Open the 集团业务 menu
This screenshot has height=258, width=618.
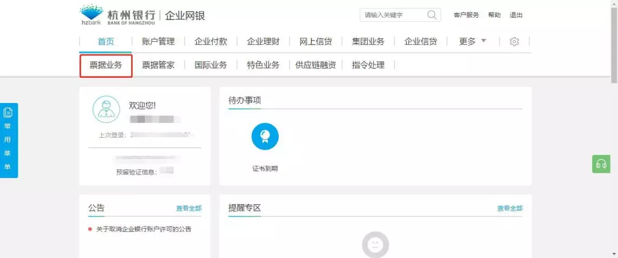[x=368, y=41]
